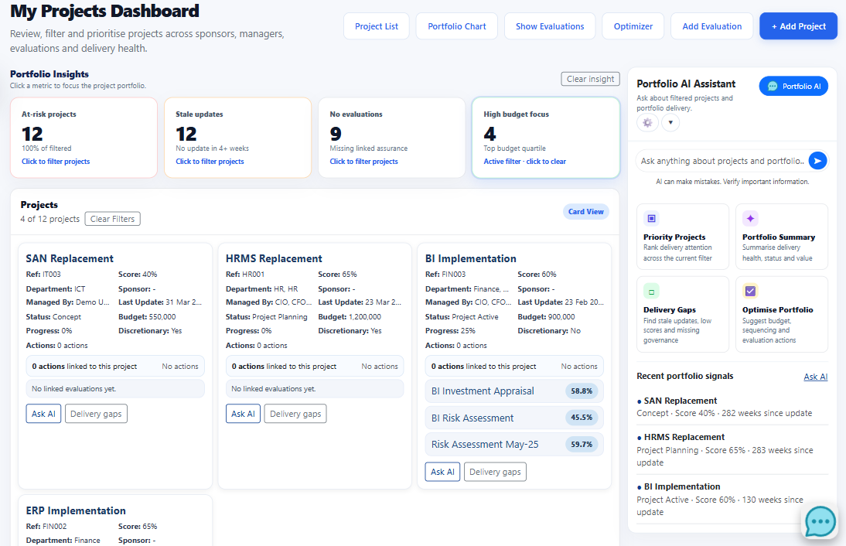The height and width of the screenshot is (546, 846).
Task: Click the 45.5% score badge
Action: point(581,418)
